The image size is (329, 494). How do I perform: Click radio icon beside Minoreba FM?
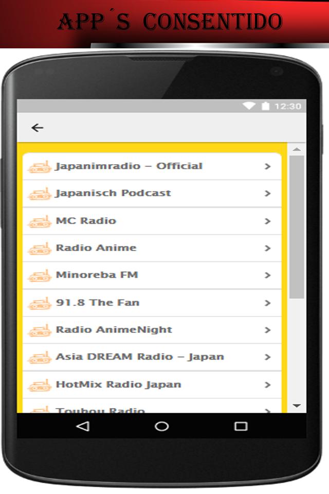[40, 276]
